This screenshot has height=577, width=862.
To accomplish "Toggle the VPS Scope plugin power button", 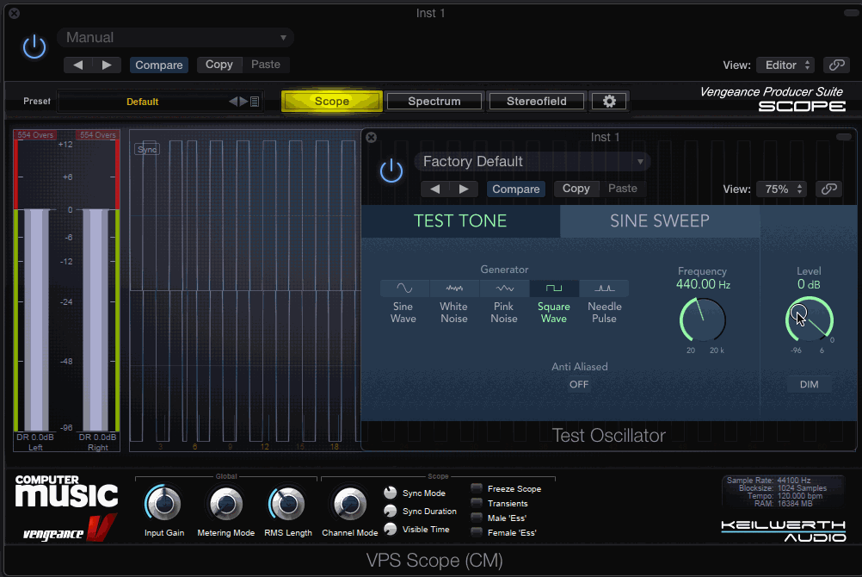I will click(34, 47).
